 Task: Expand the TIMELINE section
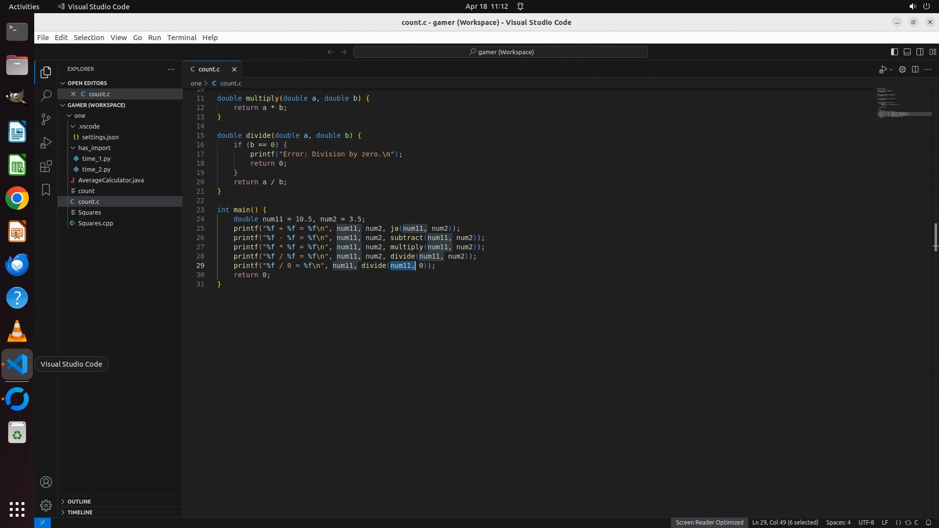click(80, 512)
